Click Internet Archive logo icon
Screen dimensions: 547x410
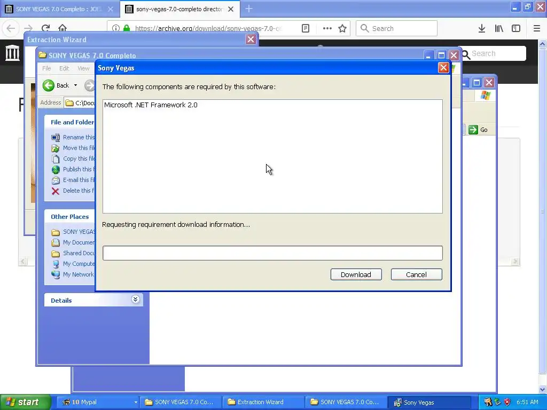click(13, 53)
